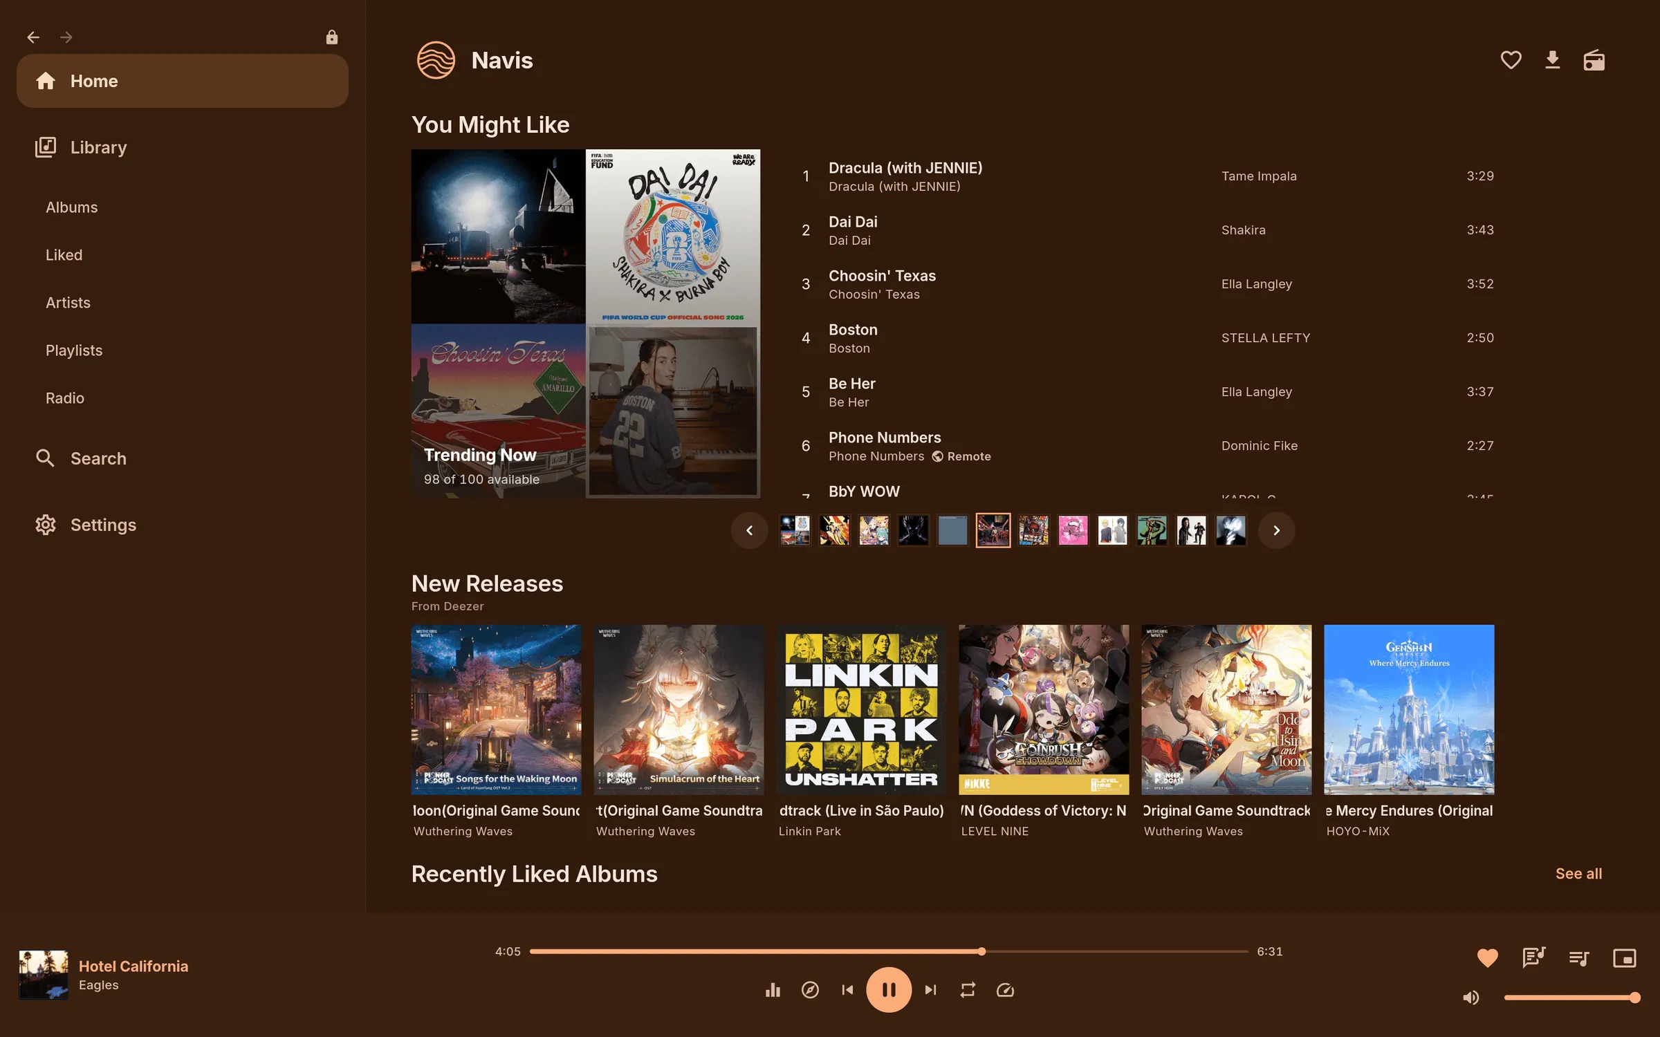
Task: Adjust the volume slider
Action: tap(1571, 998)
